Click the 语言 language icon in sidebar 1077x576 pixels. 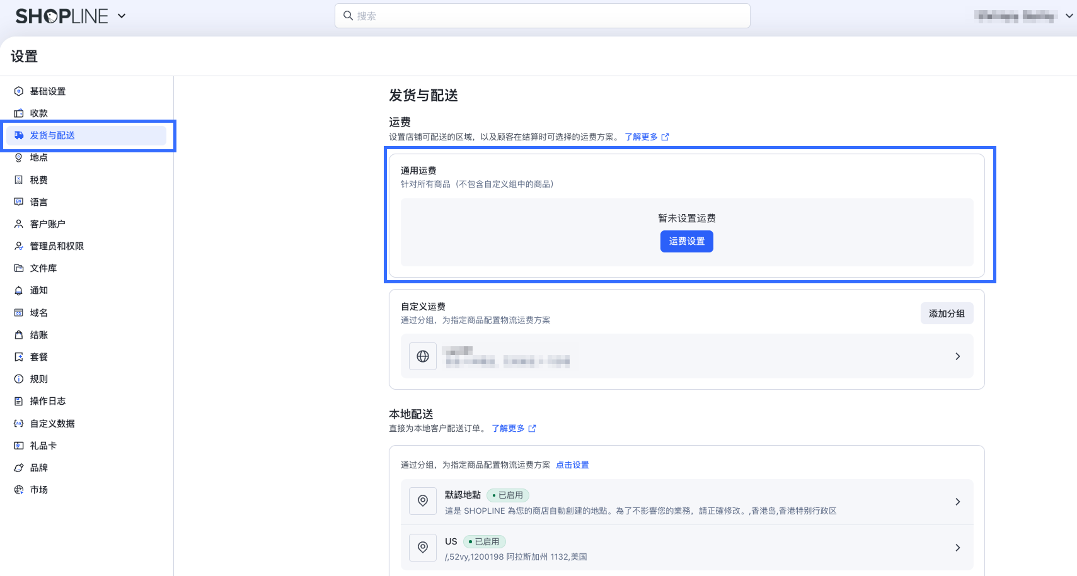pos(19,202)
